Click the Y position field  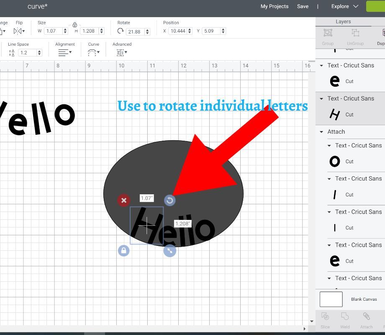tap(211, 31)
